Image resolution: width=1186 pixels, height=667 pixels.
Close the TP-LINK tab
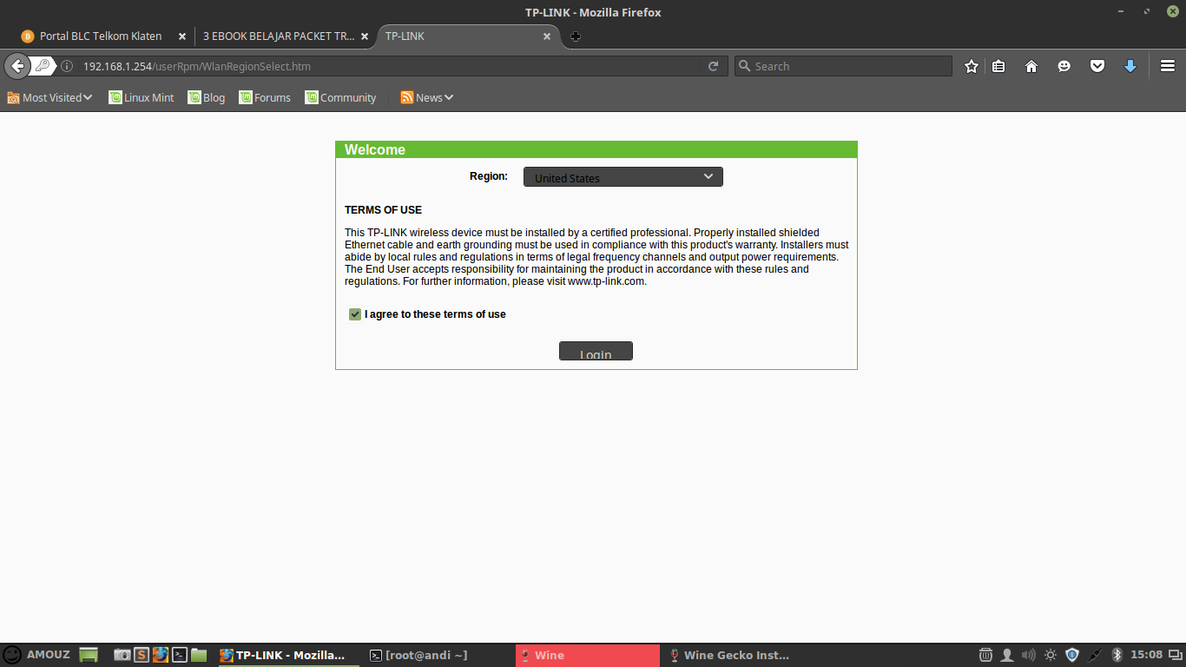[547, 36]
